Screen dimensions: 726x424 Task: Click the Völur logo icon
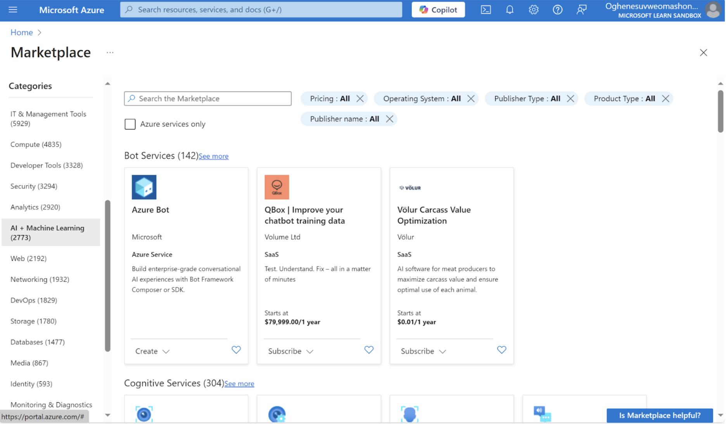click(410, 188)
